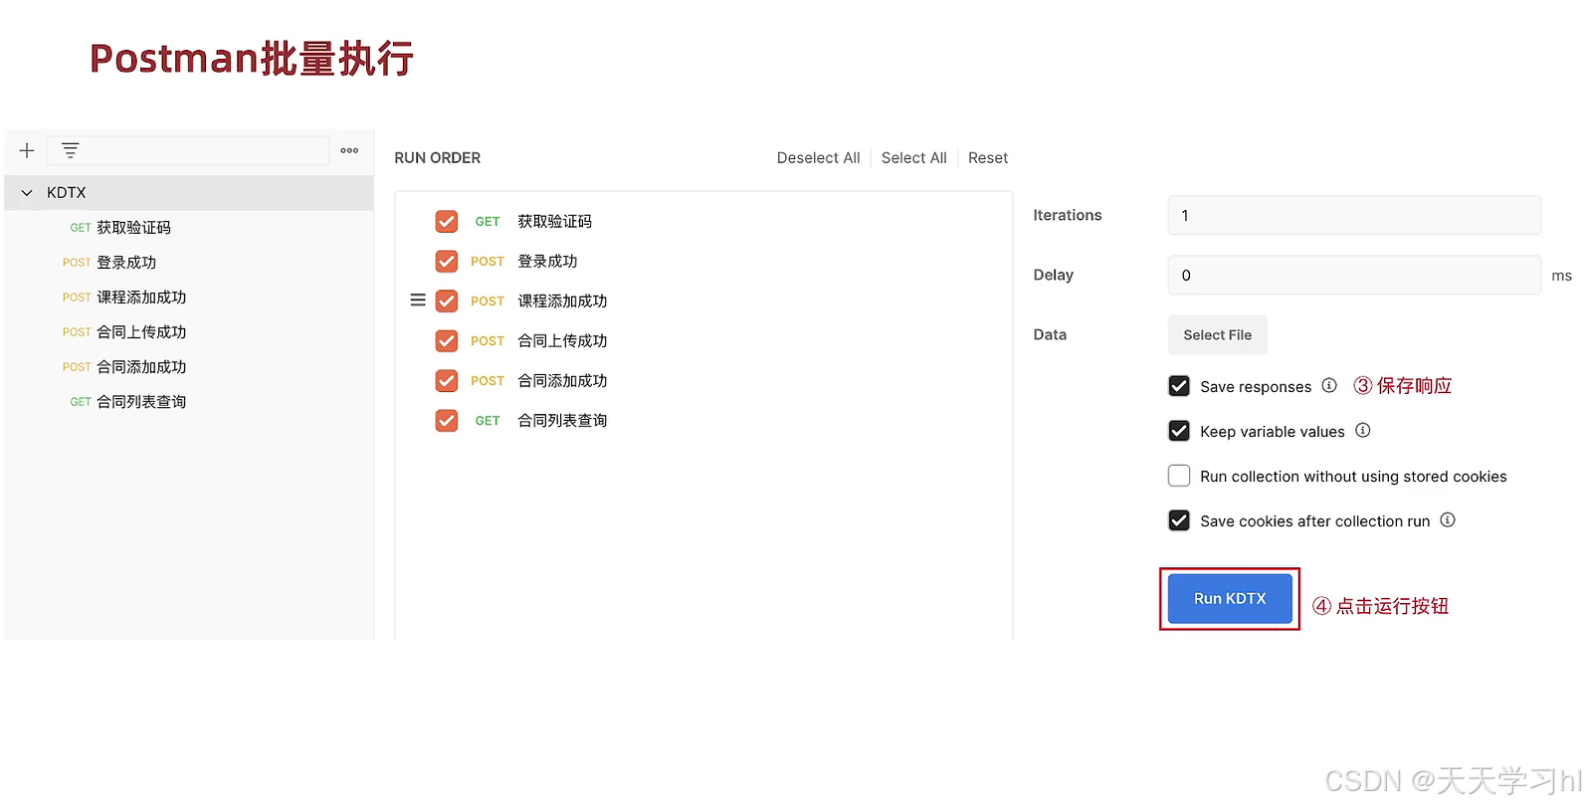Uncheck 获取验证码 in run order
Screen dimensions: 1586x808
click(447, 221)
